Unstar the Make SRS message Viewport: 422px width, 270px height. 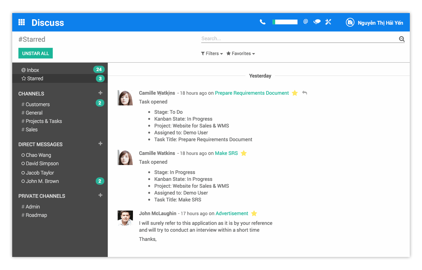pos(244,153)
